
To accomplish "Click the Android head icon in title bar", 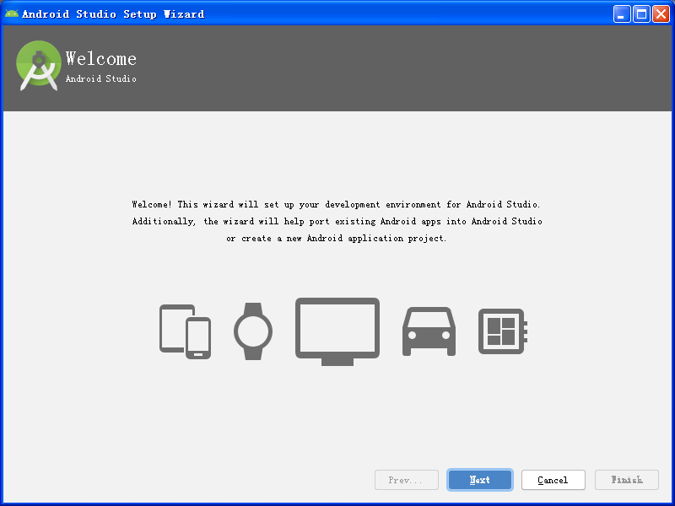I will (12, 13).
